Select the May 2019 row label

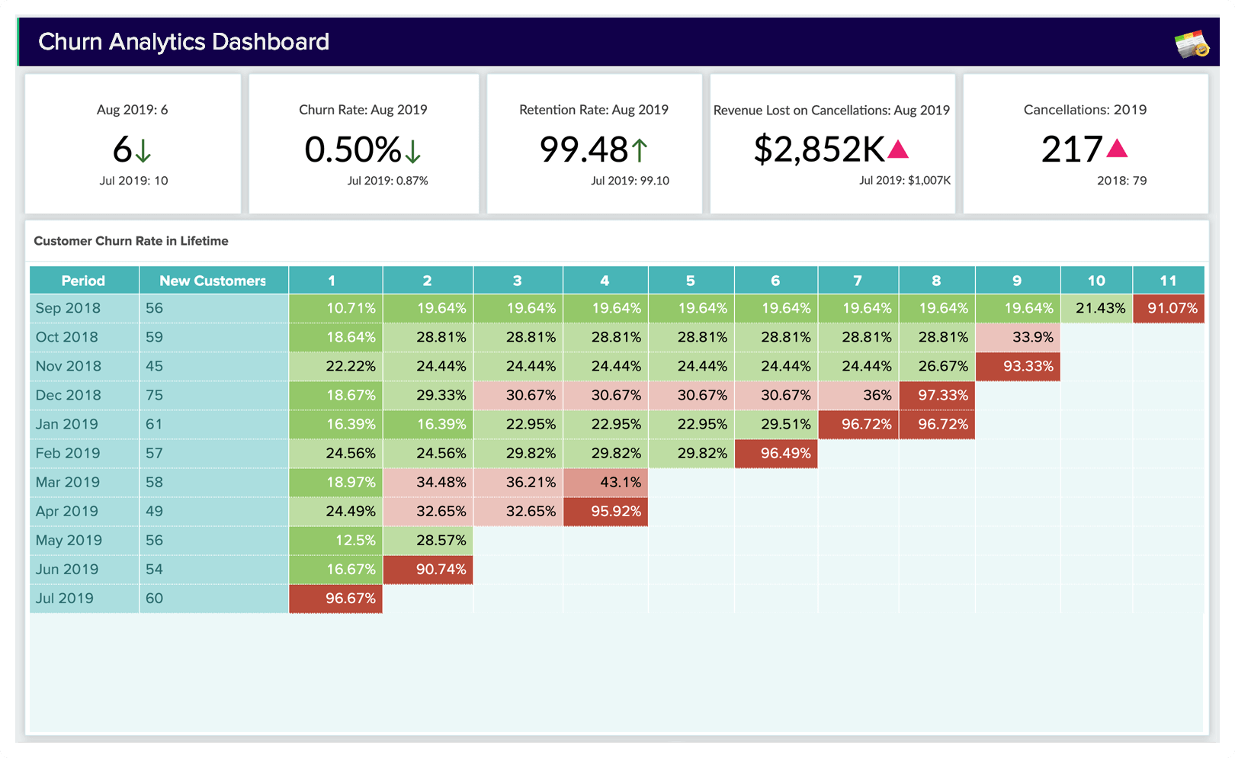coord(69,540)
